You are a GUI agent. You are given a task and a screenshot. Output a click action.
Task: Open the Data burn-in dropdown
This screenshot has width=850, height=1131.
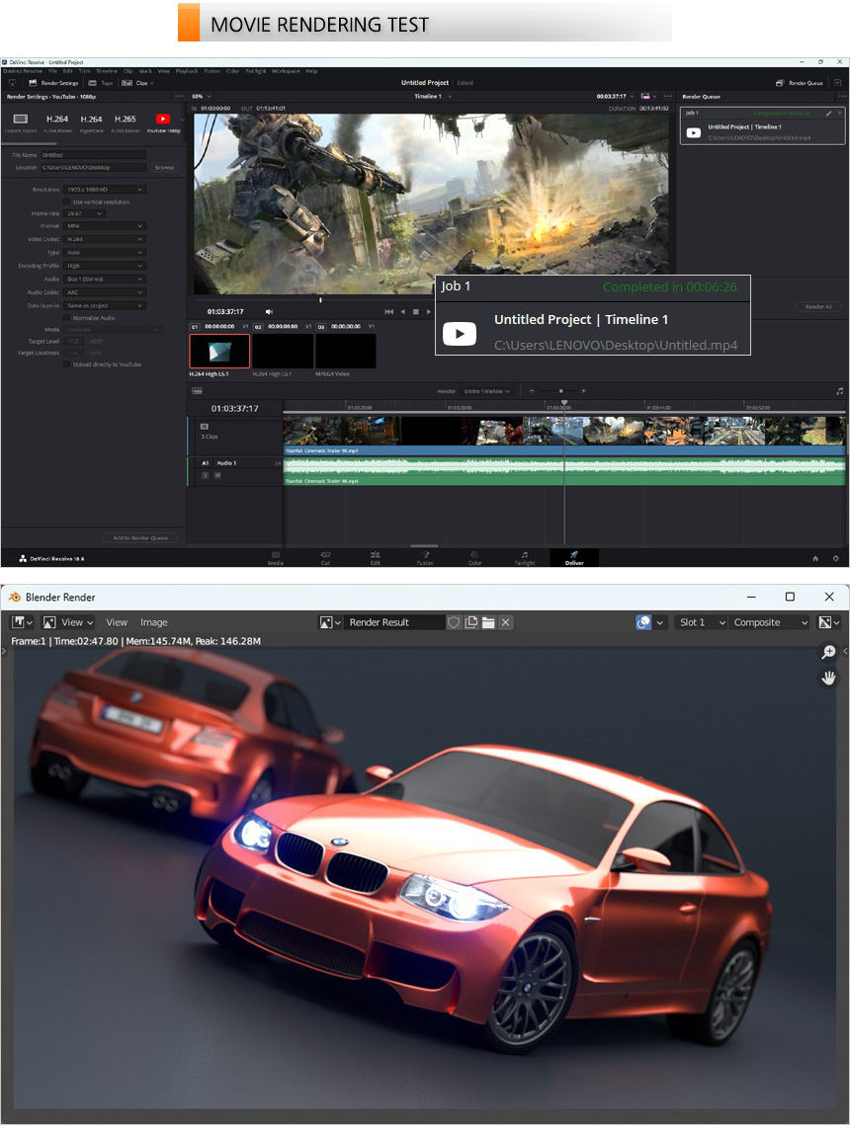(x=105, y=306)
